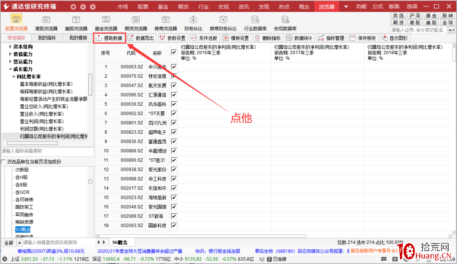Open 模板设置 template settings

click(x=236, y=38)
